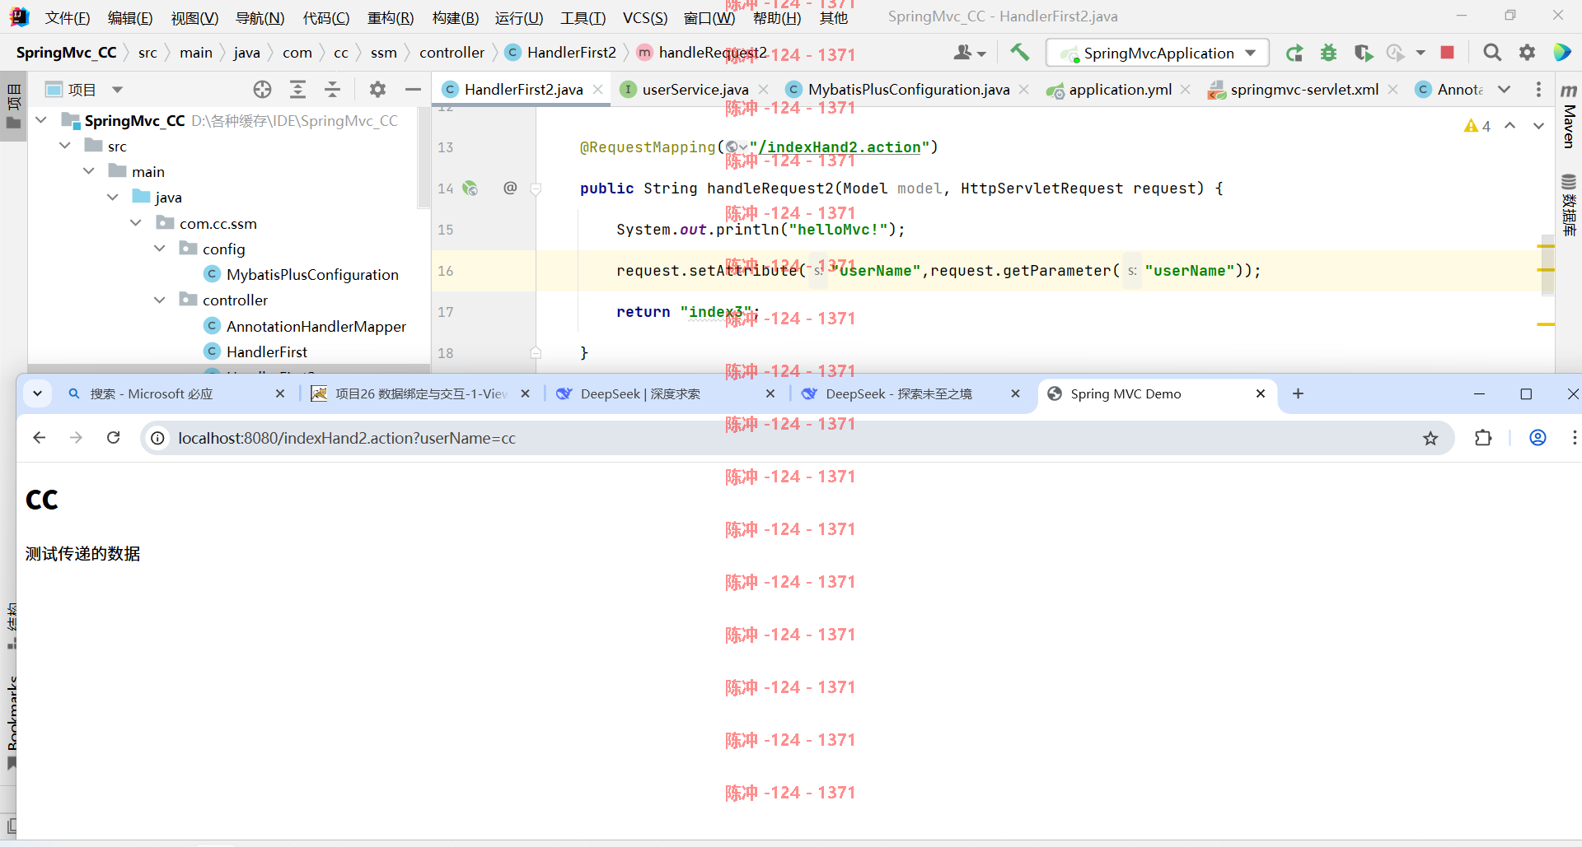Image resolution: width=1582 pixels, height=847 pixels.
Task: Collapse the controller package
Action: coord(160,300)
